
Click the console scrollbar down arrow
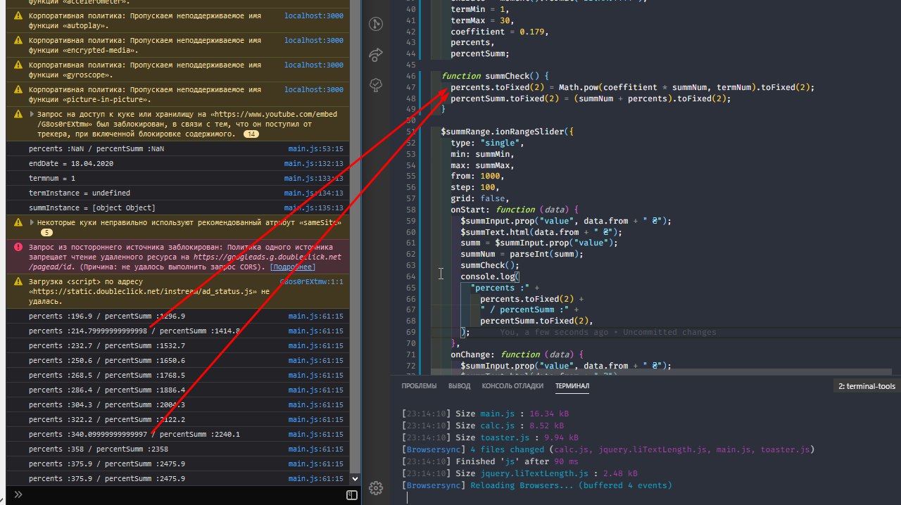click(355, 479)
